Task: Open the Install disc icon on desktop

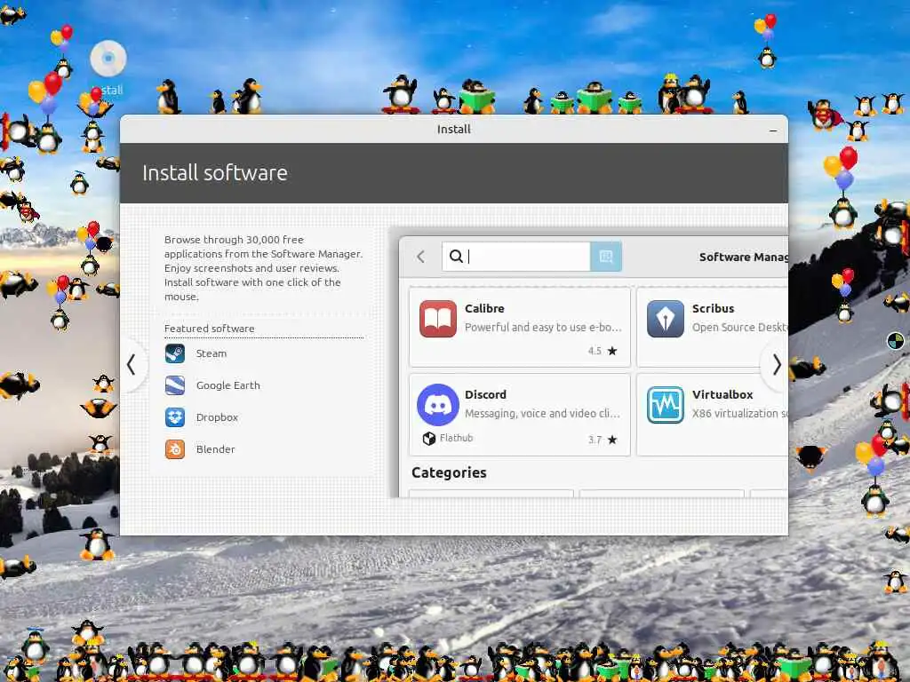Action: click(108, 59)
